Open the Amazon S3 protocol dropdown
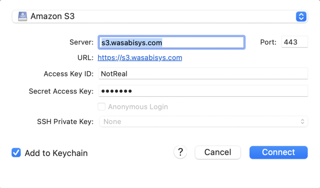 [159, 16]
